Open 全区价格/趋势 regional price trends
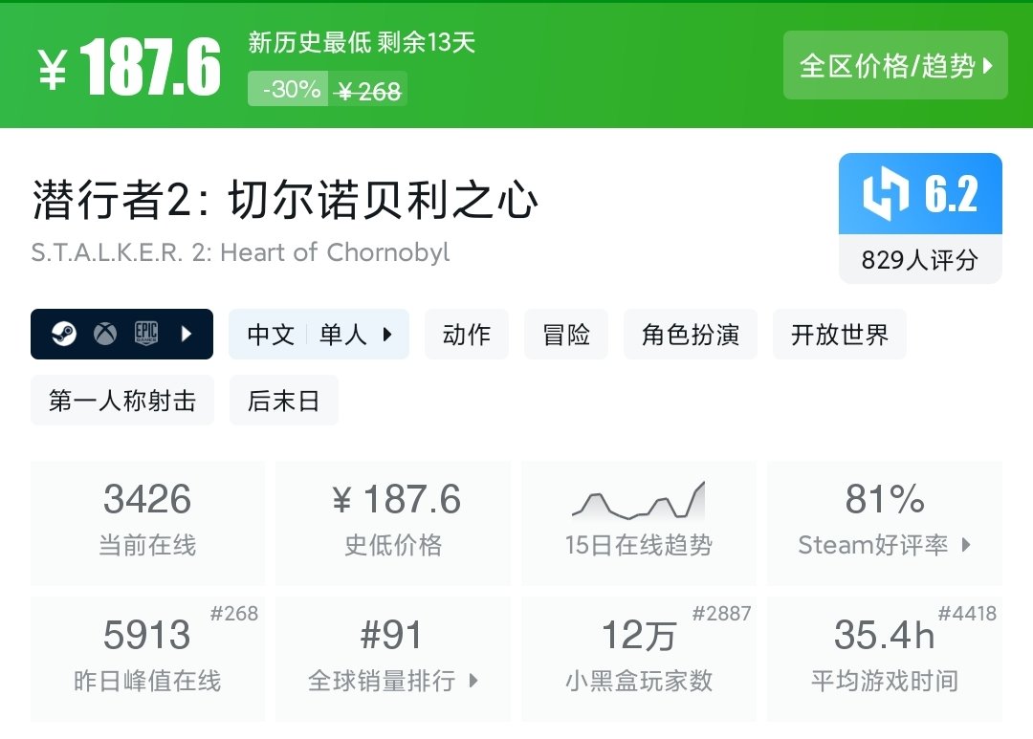This screenshot has height=739, width=1033. (895, 65)
